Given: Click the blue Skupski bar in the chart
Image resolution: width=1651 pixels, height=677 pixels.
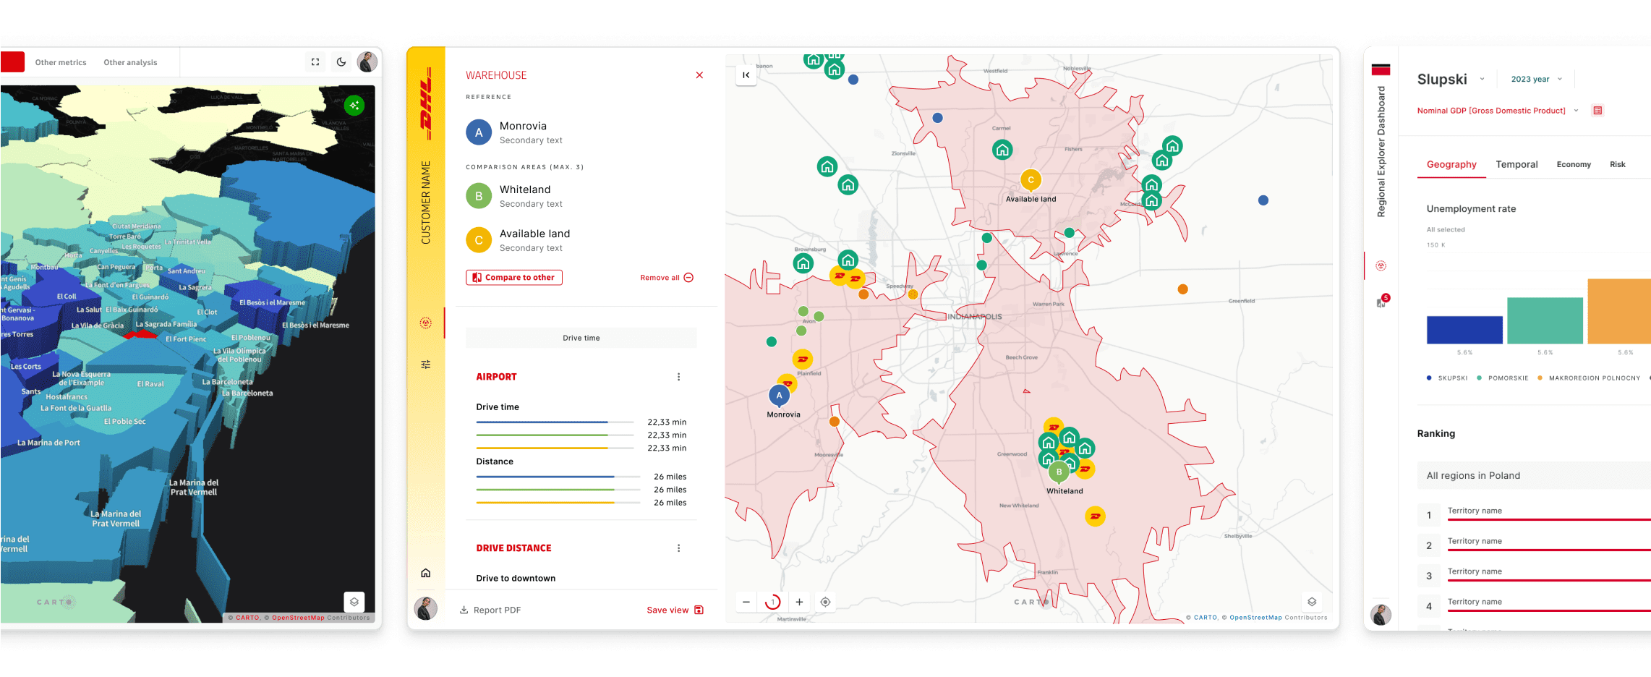Looking at the screenshot, I should click(1464, 328).
